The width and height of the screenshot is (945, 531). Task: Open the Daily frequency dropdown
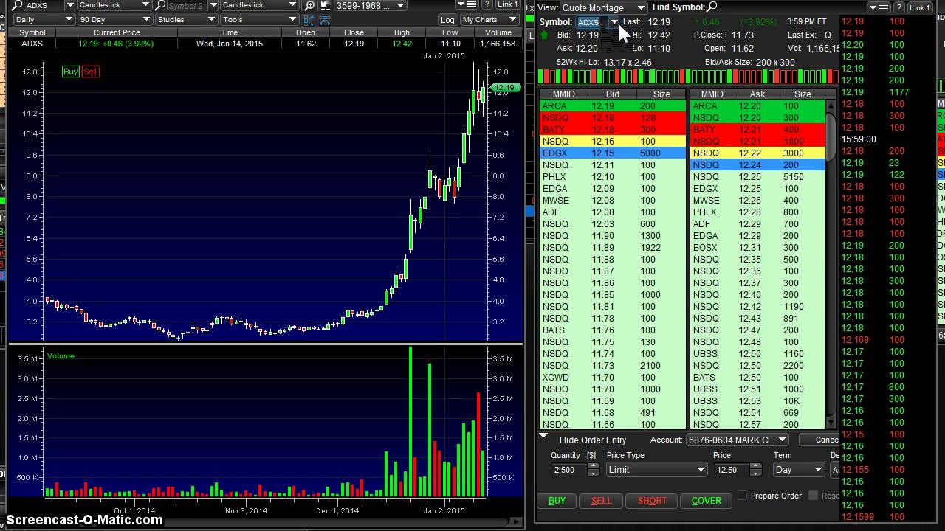44,20
